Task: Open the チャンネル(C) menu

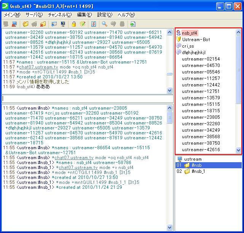Action: click(x=59, y=15)
